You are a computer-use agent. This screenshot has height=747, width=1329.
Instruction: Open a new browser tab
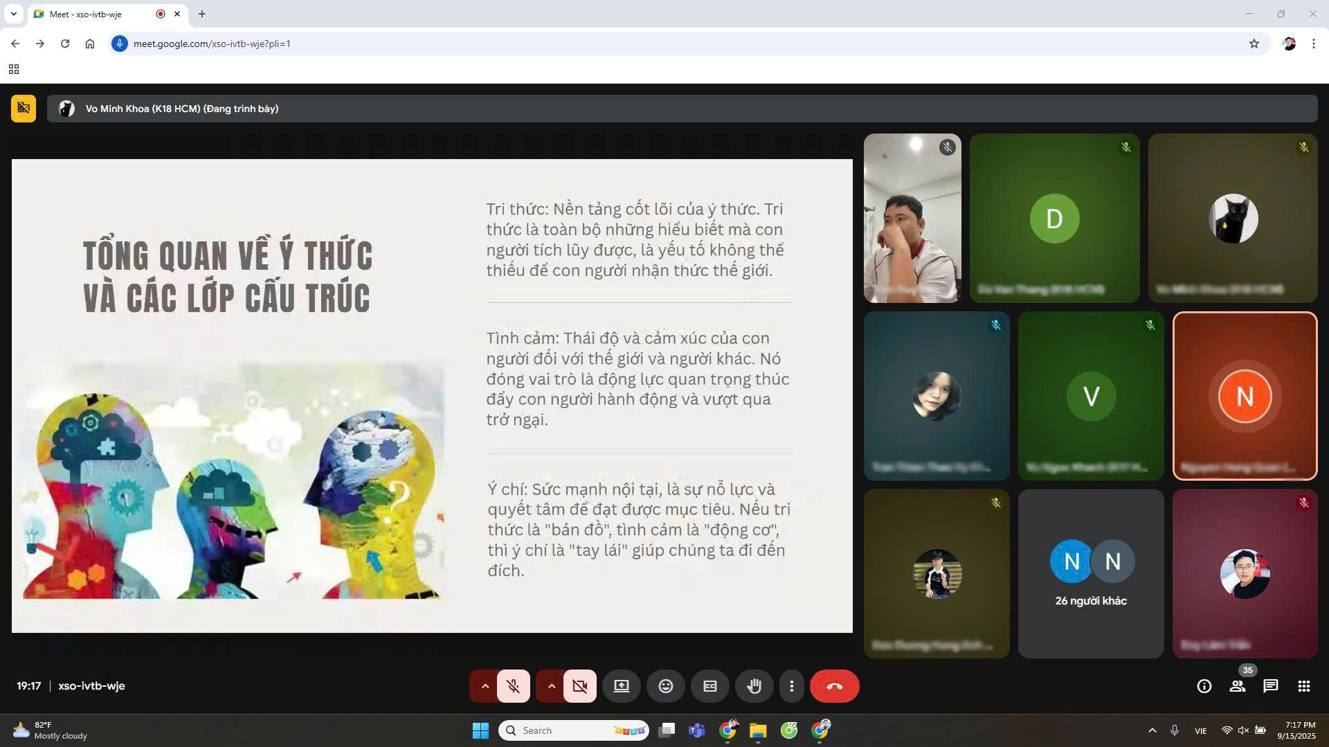click(202, 14)
